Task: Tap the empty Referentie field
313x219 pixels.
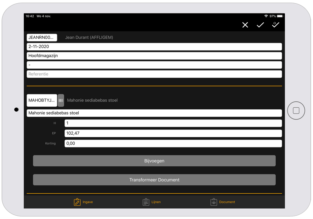Action: click(x=154, y=74)
